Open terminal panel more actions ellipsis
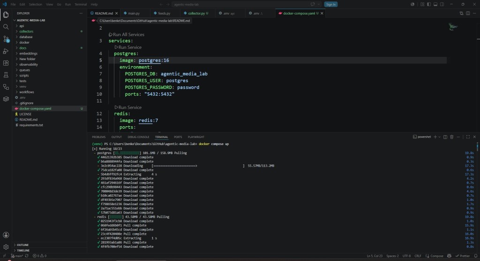480x261 pixels. point(458,137)
